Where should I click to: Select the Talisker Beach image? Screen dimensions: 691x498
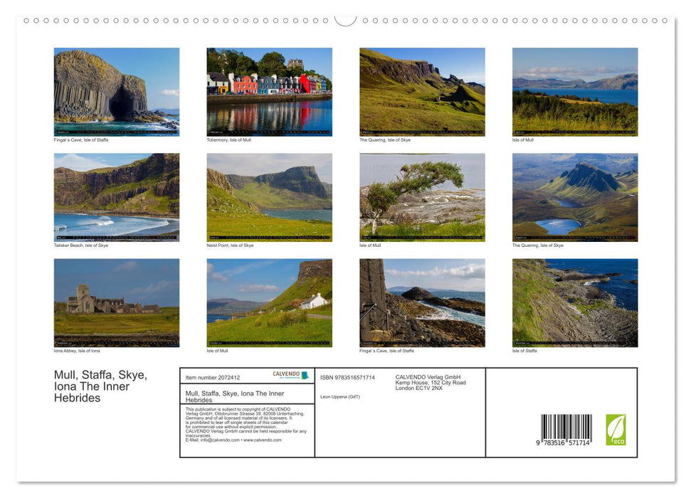pyautogui.click(x=116, y=196)
